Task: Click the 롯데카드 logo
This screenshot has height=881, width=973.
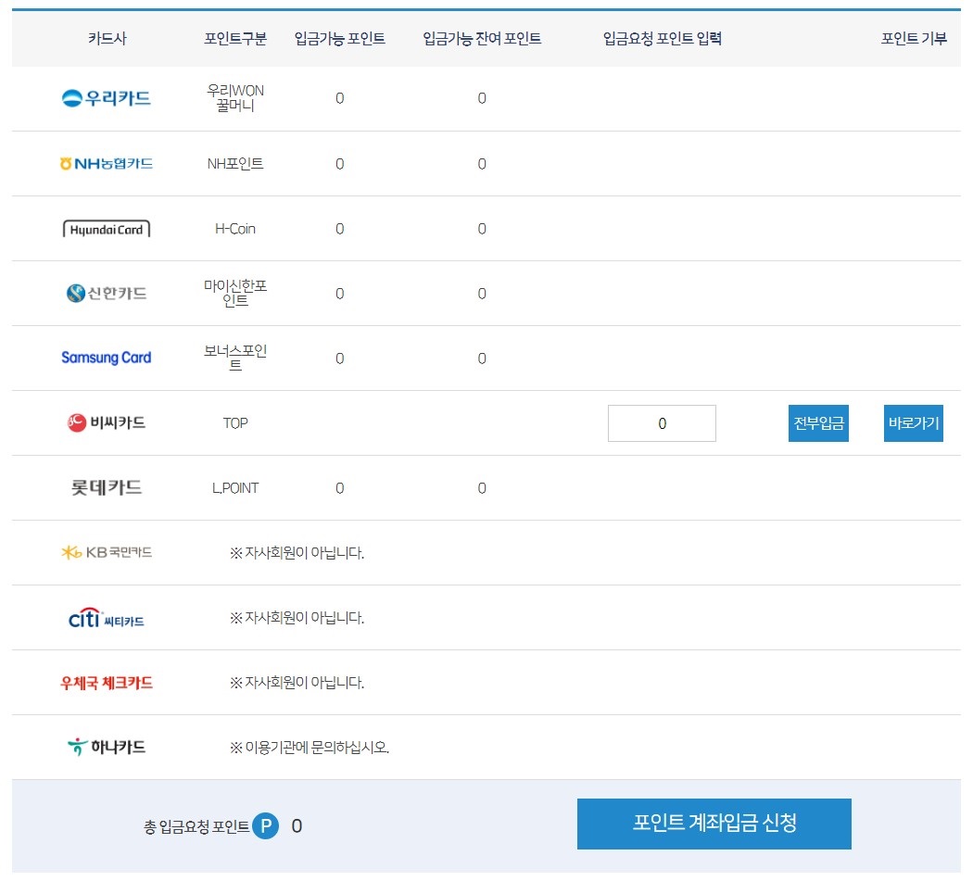Action: 105,487
